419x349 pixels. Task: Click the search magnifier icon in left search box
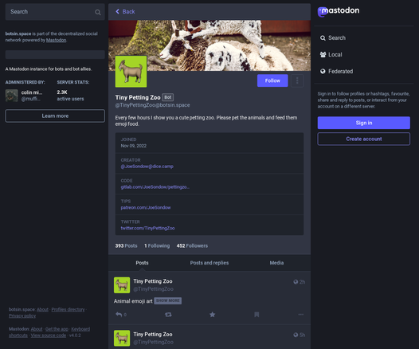pyautogui.click(x=98, y=12)
